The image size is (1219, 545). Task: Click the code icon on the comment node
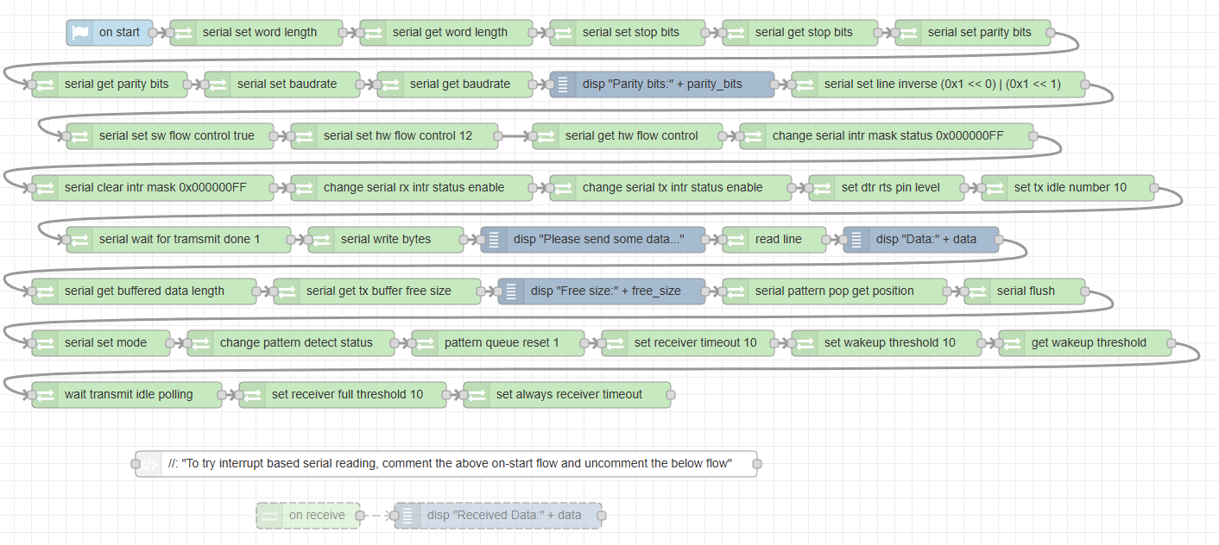click(148, 464)
